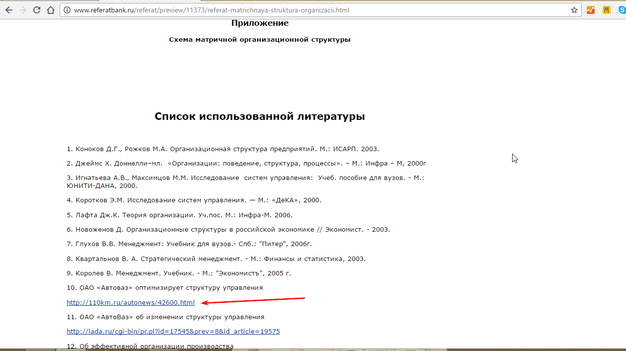
Task: Bookmark this page with the star icon
Action: pos(574,10)
